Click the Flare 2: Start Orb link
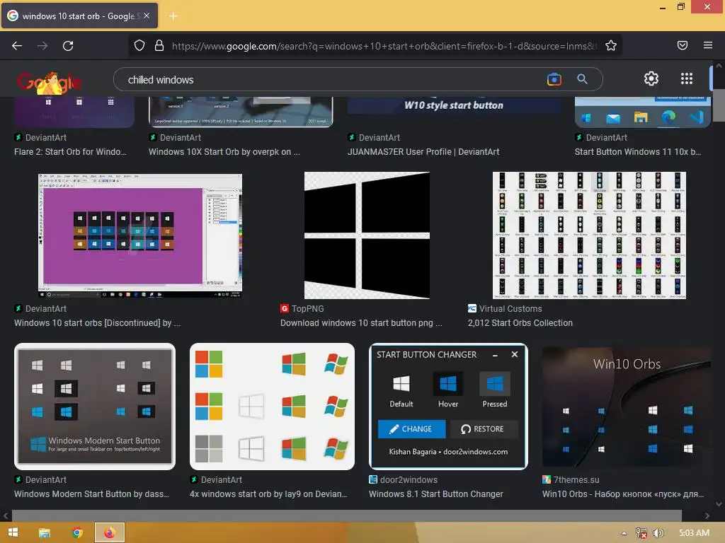725x543 pixels. coord(70,152)
